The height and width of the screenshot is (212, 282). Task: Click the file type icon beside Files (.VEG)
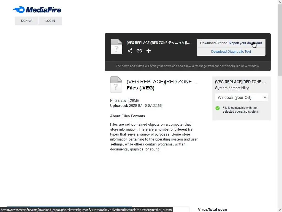pyautogui.click(x=116, y=84)
